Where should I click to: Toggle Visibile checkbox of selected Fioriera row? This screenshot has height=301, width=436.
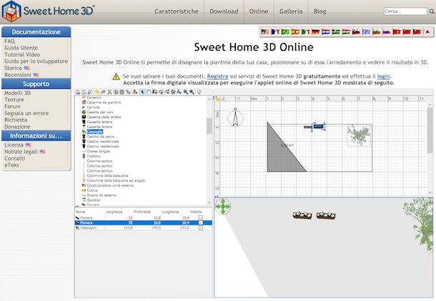click(x=200, y=222)
